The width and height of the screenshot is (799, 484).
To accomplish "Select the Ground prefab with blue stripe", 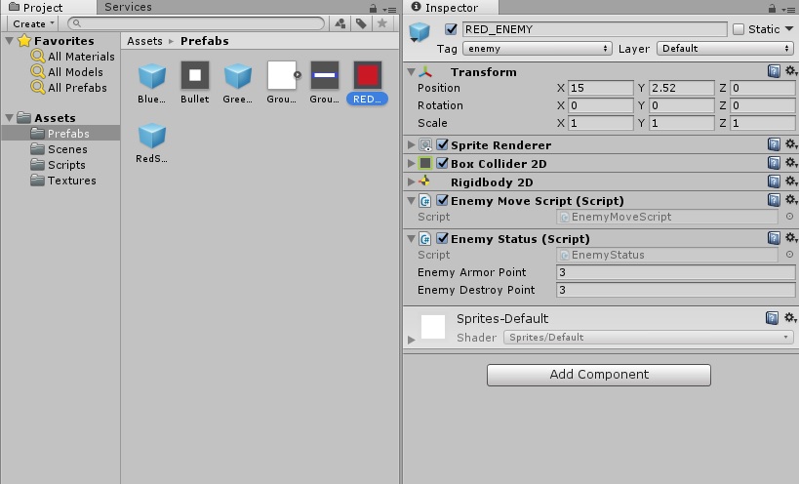I will tap(325, 75).
